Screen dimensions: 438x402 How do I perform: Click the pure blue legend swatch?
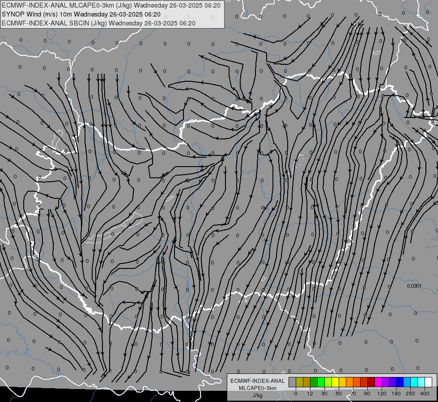[400, 382]
